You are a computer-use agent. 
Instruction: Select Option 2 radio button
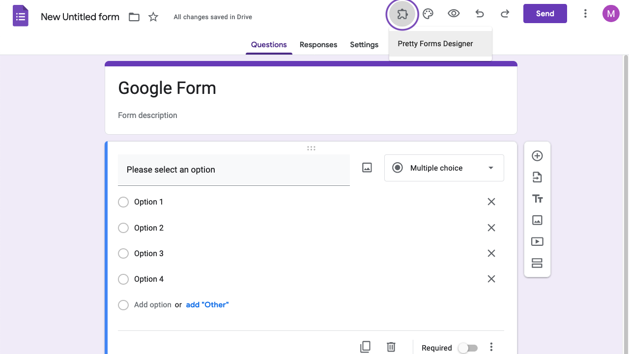click(x=123, y=228)
